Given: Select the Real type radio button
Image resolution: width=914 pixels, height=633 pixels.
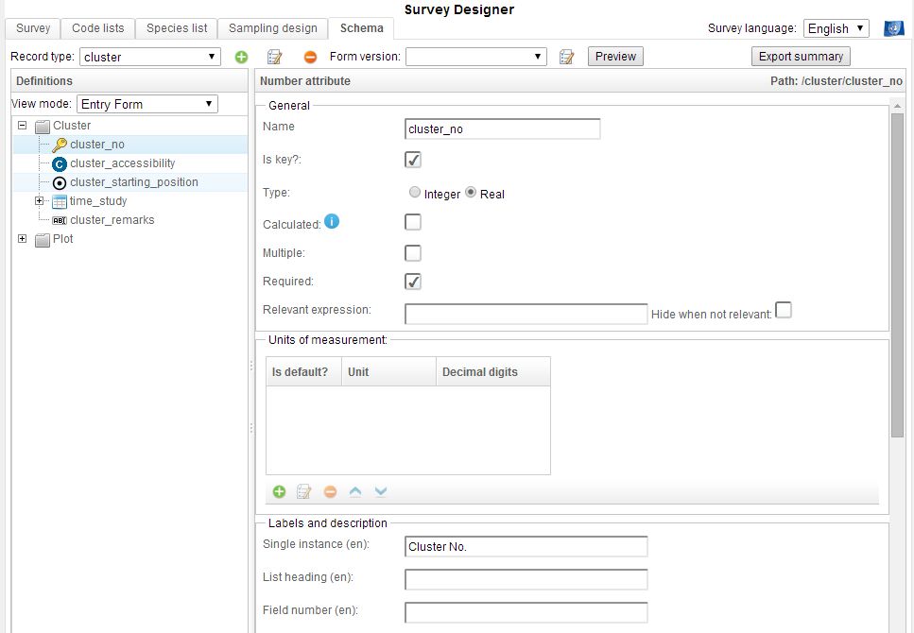Looking at the screenshot, I should point(471,193).
